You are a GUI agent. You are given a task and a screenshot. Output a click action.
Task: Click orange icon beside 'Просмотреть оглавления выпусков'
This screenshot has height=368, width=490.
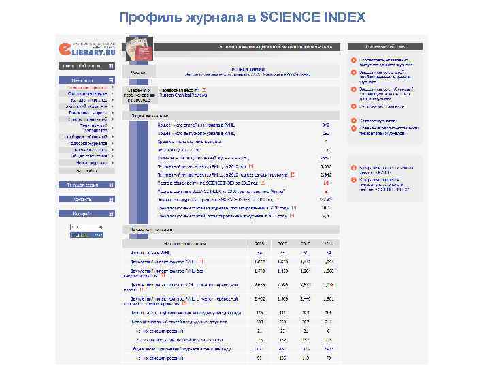(354, 60)
